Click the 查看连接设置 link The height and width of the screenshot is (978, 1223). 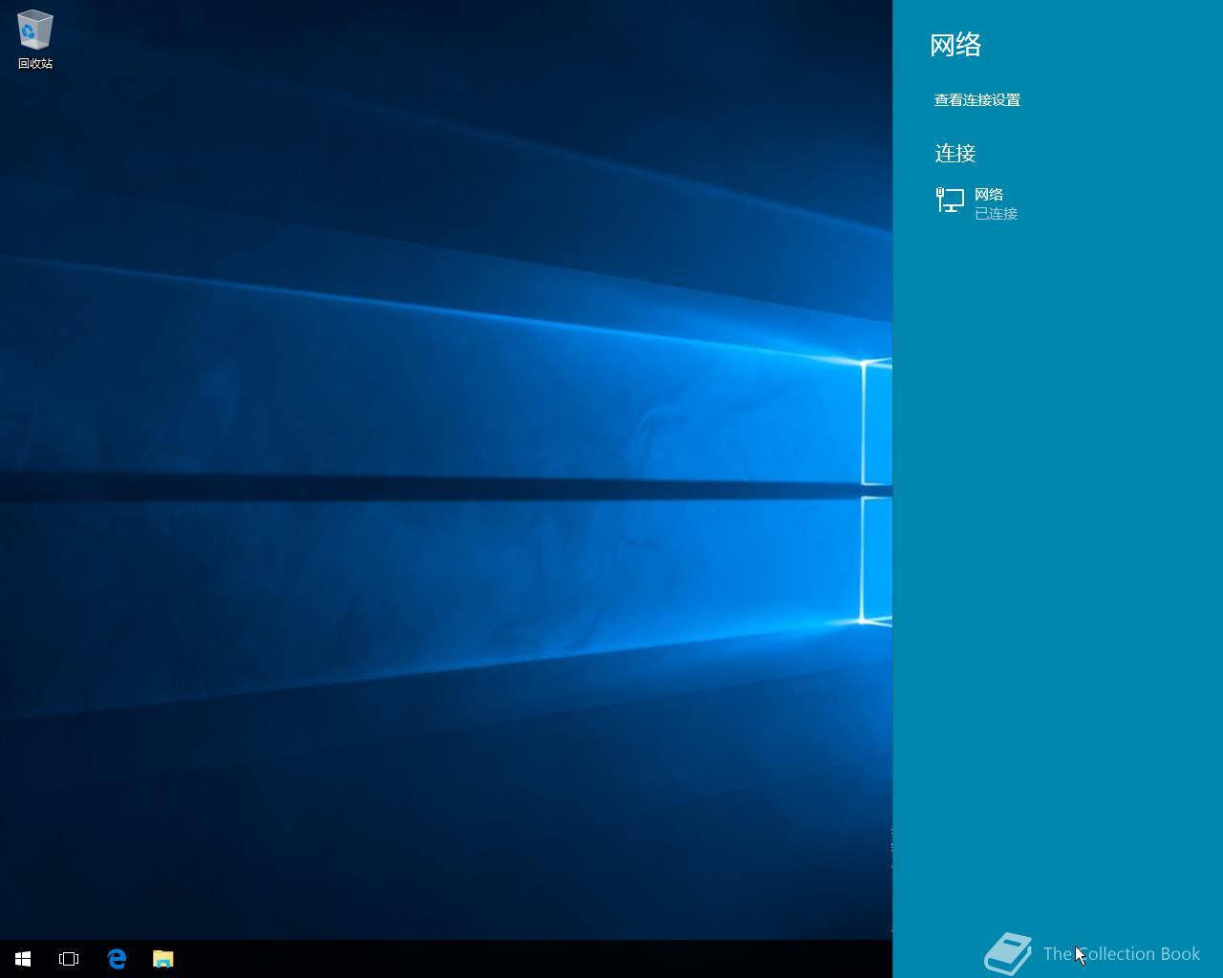tap(976, 100)
